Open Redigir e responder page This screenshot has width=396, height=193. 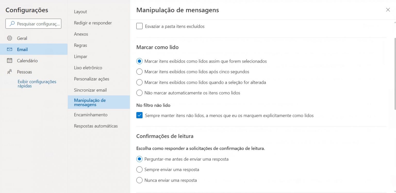99,23
